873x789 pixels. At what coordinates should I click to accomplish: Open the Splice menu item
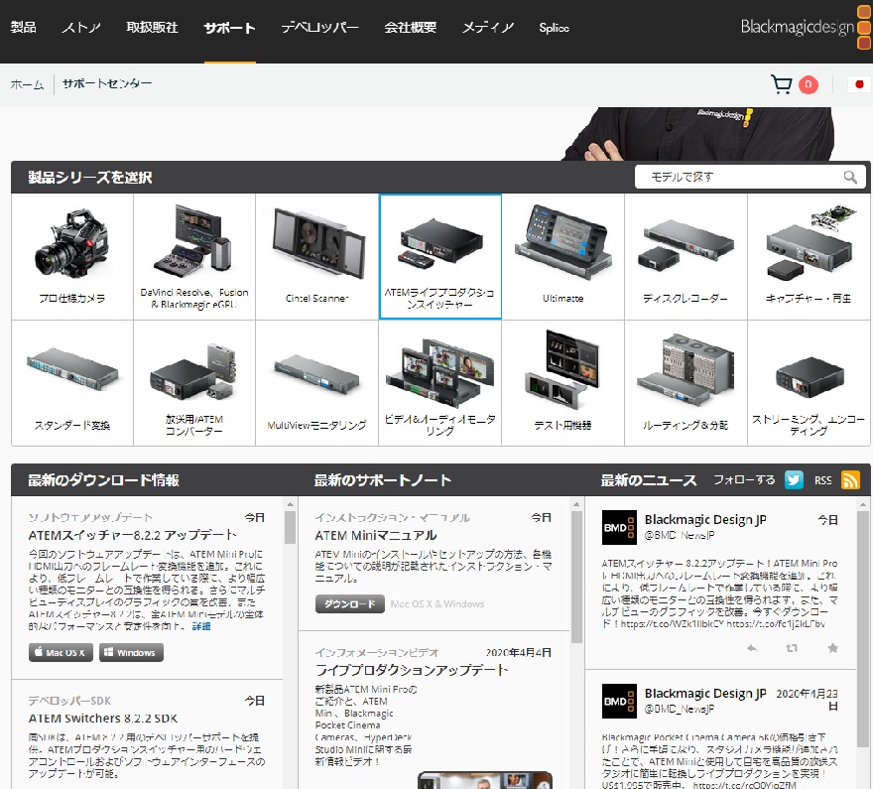(x=554, y=27)
